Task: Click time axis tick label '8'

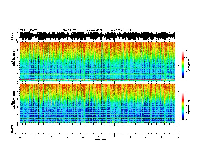Action: 146,137
